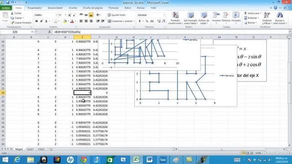Switch to the Insertar tab
Screen dimensions: 292x164
tap(73, 8)
